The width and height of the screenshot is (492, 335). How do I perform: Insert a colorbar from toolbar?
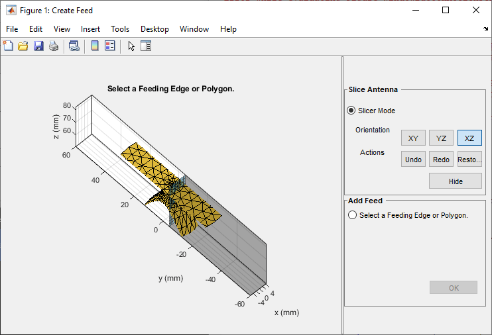[95, 46]
